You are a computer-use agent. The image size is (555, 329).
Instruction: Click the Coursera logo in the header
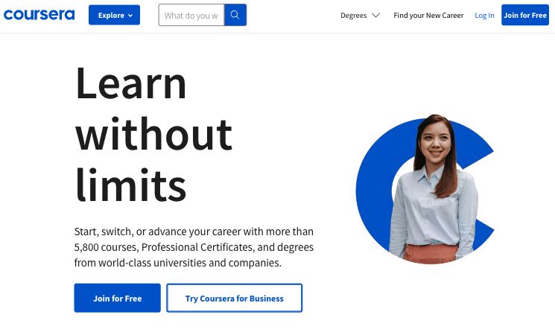tap(39, 15)
